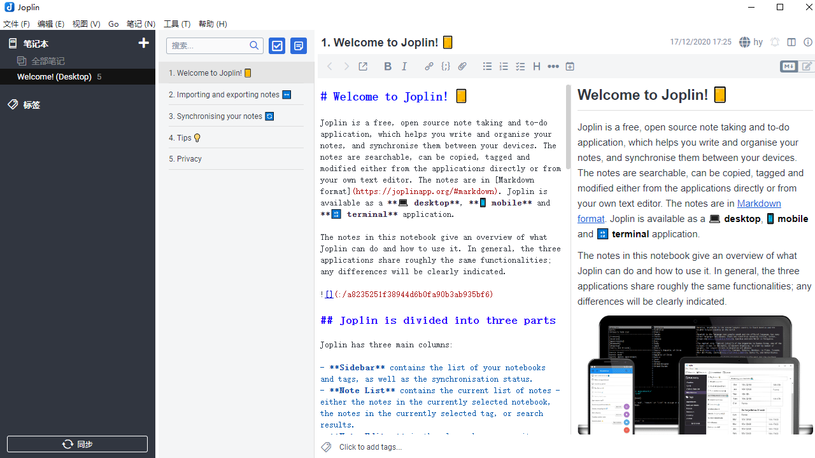Add a new notebook with plus icon

click(144, 43)
